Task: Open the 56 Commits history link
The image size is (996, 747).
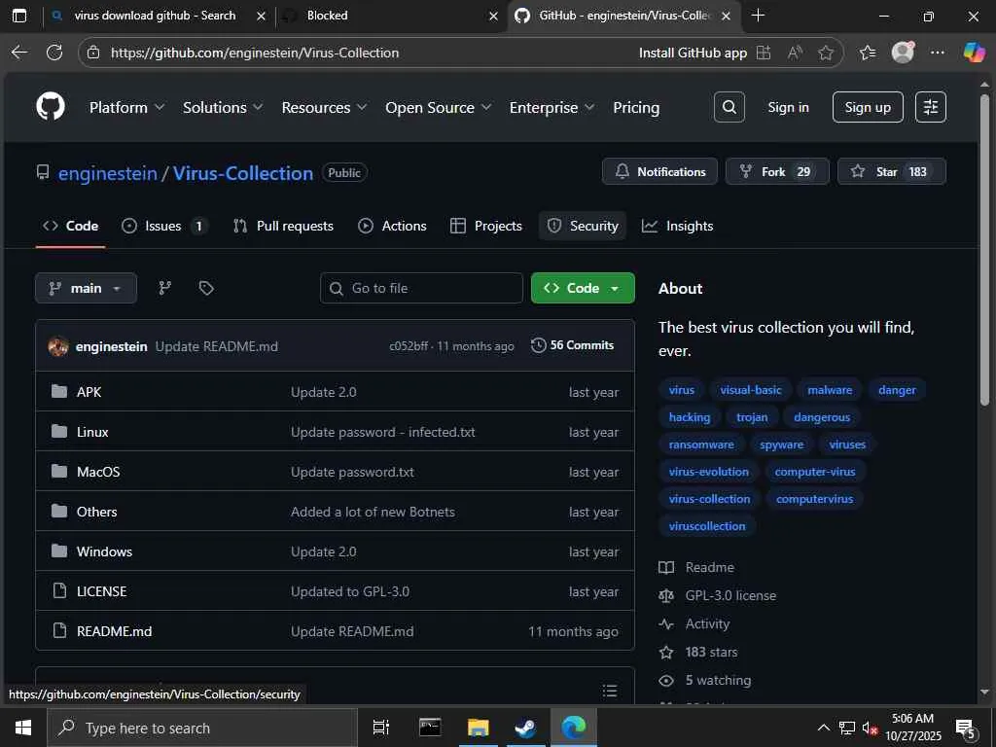Action: (573, 345)
